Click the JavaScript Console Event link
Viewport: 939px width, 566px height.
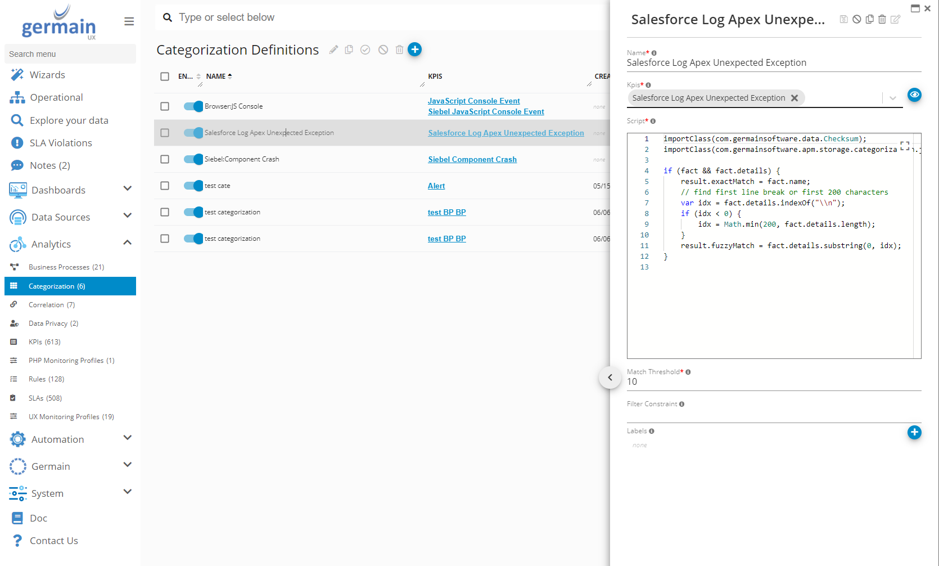(474, 100)
